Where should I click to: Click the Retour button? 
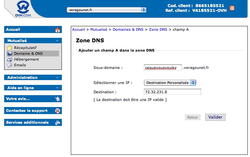(193, 117)
